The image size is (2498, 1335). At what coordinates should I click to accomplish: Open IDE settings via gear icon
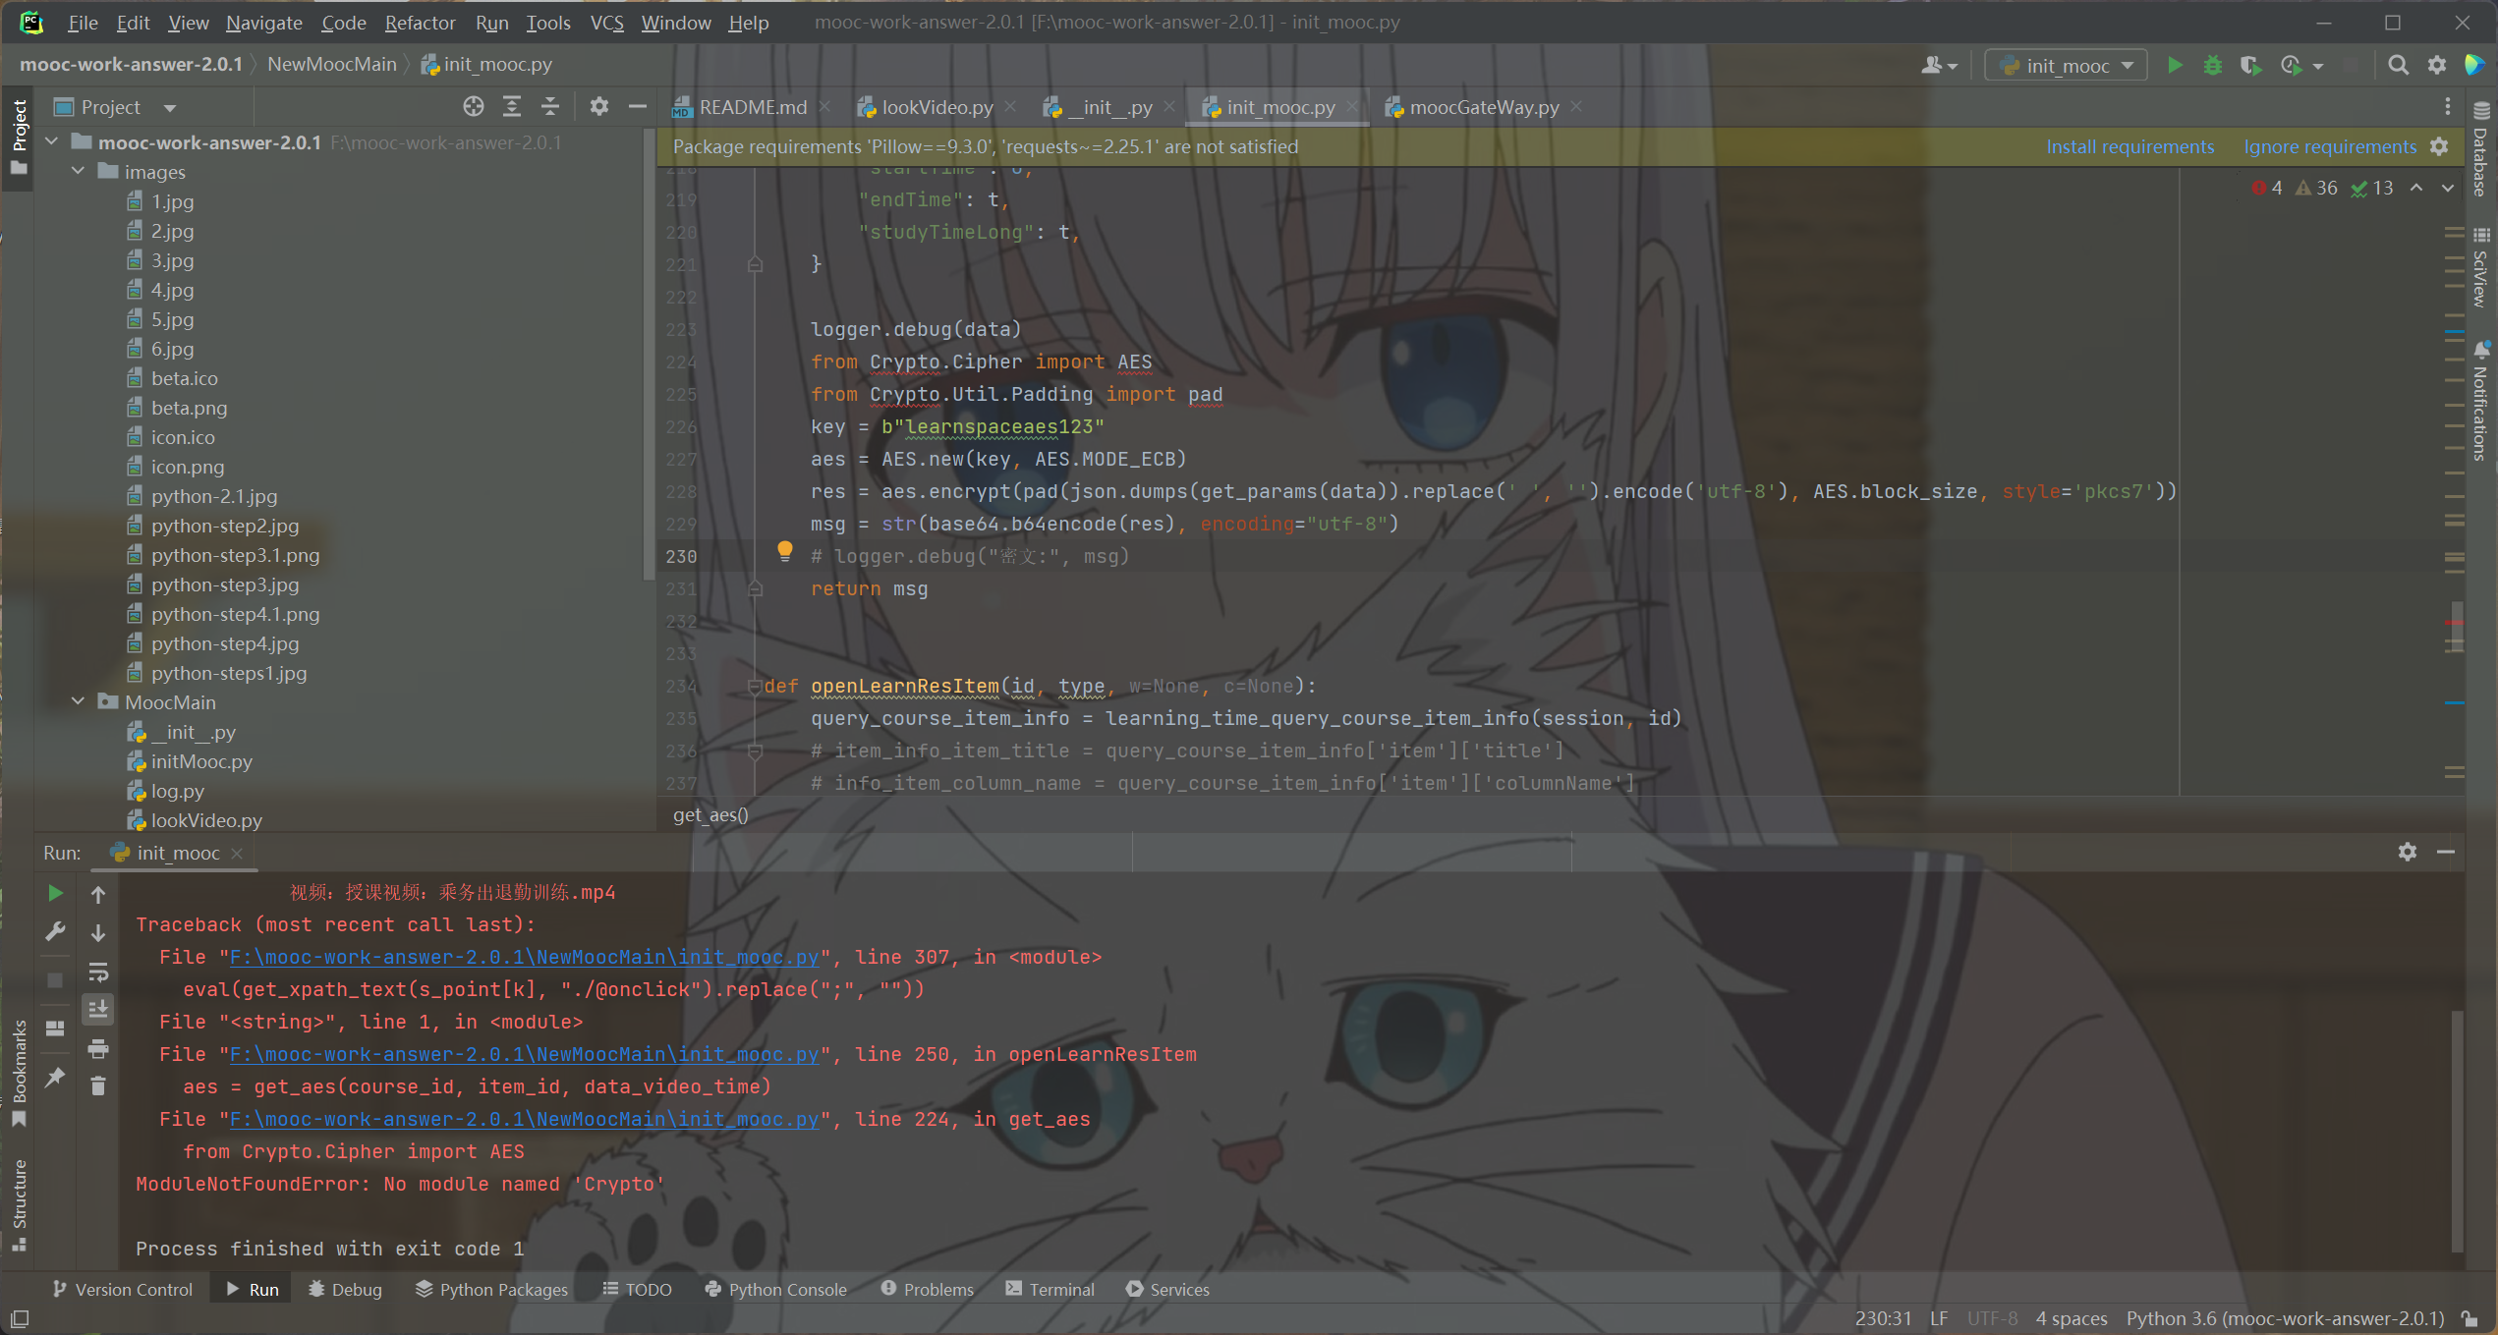(2436, 65)
